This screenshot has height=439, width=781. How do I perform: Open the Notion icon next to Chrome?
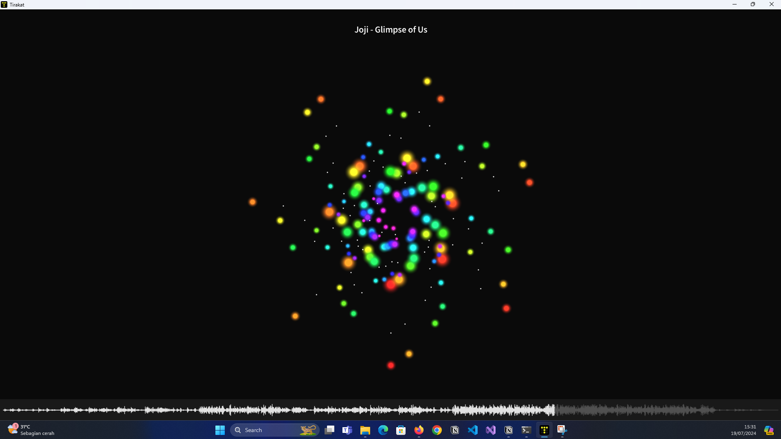tap(455, 430)
